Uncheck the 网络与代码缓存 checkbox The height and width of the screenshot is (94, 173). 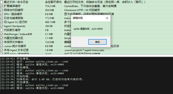coord(2,10)
